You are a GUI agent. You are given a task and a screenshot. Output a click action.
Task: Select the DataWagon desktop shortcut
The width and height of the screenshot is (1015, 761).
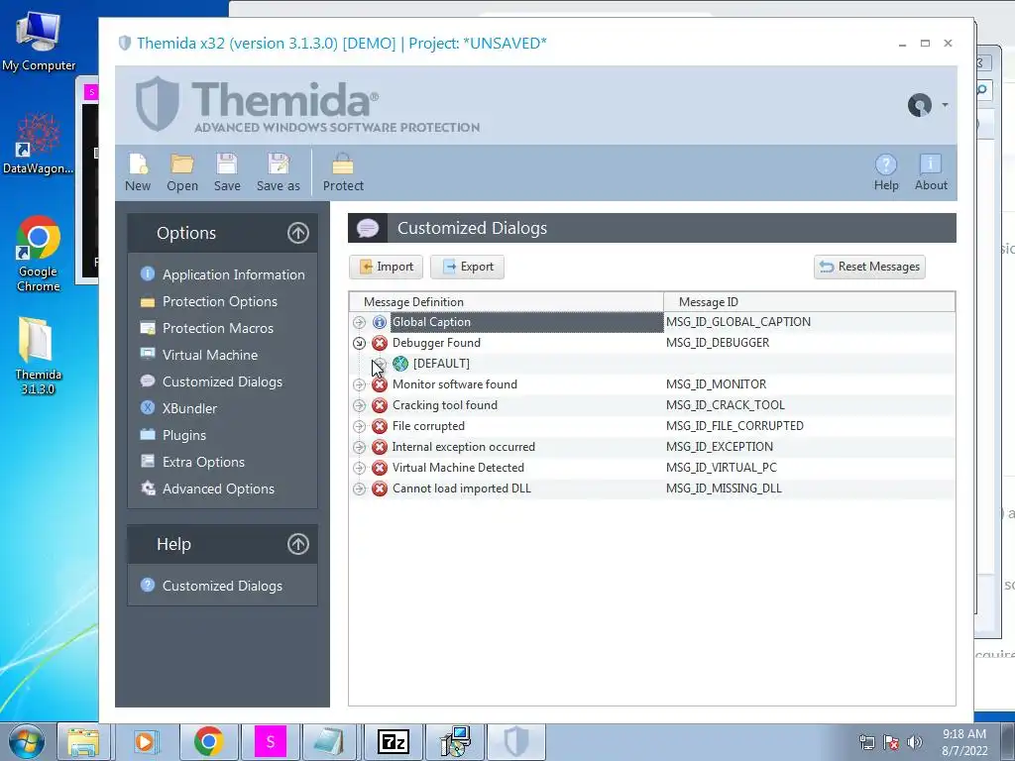coord(39,144)
